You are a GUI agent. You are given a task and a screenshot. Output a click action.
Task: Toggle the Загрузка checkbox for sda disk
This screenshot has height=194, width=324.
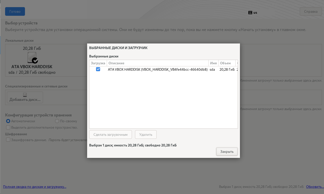point(98,69)
